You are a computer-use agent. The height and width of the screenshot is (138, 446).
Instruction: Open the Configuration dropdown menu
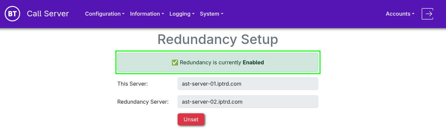(105, 14)
